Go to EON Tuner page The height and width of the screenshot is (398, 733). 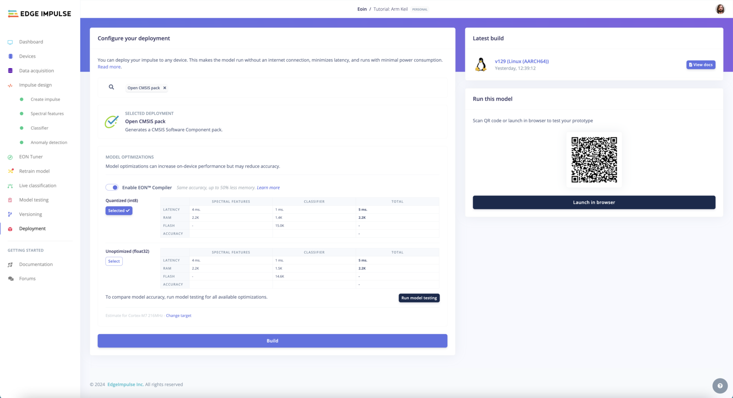(x=31, y=157)
